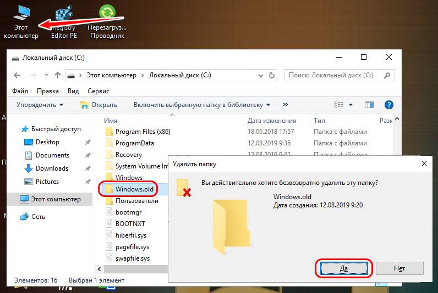The width and height of the screenshot is (438, 293).
Task: Confirm deletion with Да button
Action: (x=344, y=268)
